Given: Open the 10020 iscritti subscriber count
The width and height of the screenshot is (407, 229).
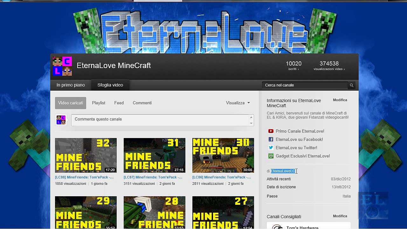Looking at the screenshot, I should pos(293,66).
